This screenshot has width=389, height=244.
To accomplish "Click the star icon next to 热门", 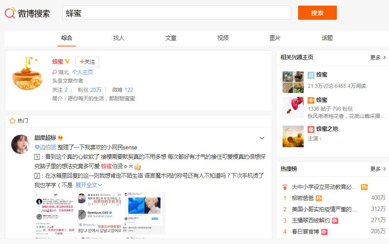I will [12, 121].
